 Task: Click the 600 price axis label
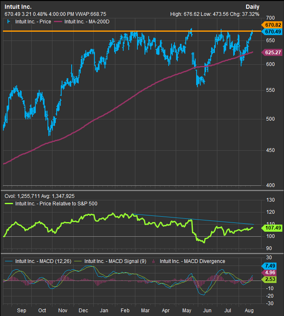[x=270, y=64]
